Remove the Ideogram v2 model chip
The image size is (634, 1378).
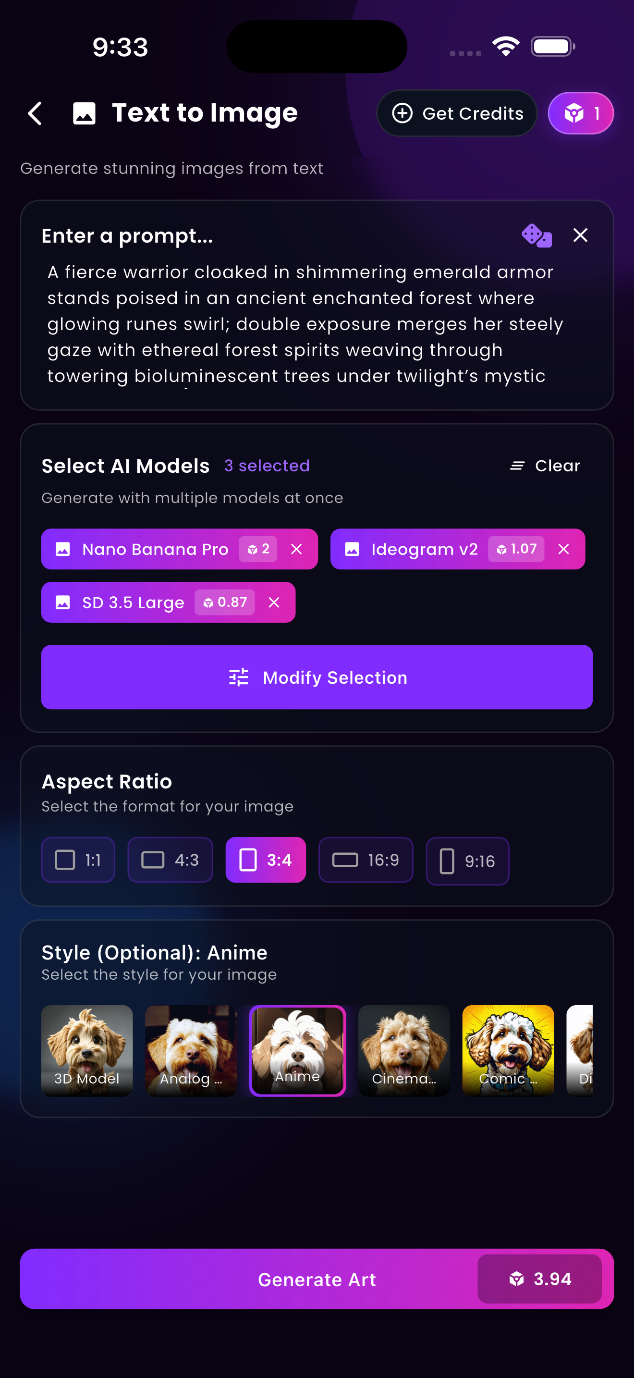[x=564, y=549]
